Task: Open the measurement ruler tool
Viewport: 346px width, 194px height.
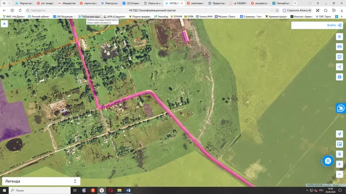Action: point(340,47)
